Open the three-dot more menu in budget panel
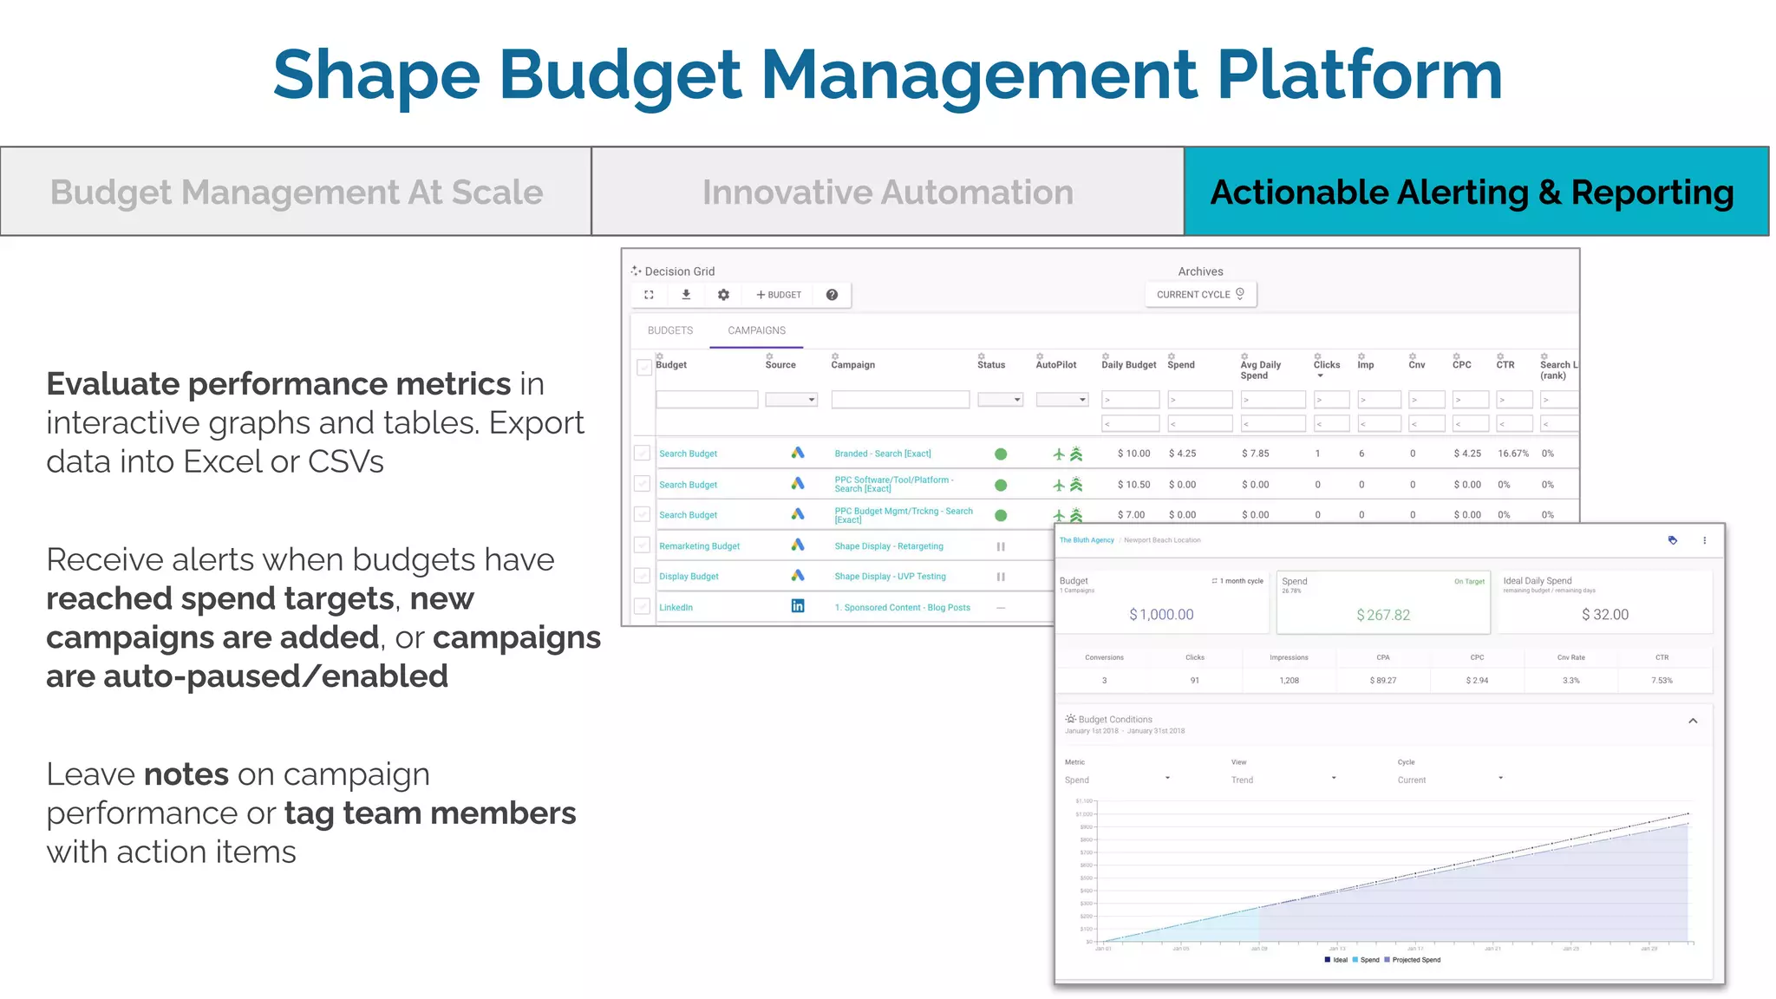 tap(1704, 540)
